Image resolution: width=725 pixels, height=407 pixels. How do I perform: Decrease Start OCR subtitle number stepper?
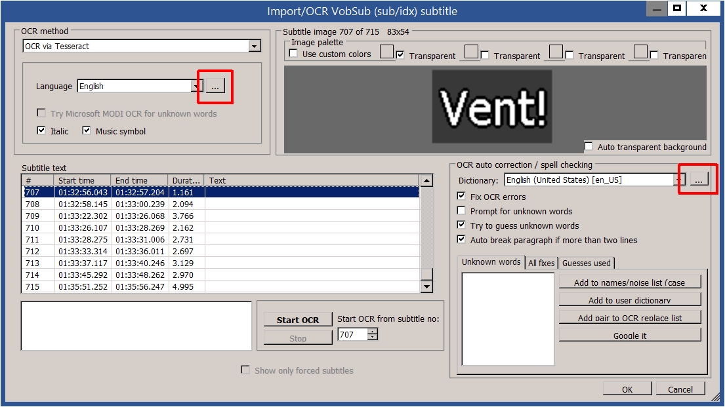pyautogui.click(x=373, y=338)
